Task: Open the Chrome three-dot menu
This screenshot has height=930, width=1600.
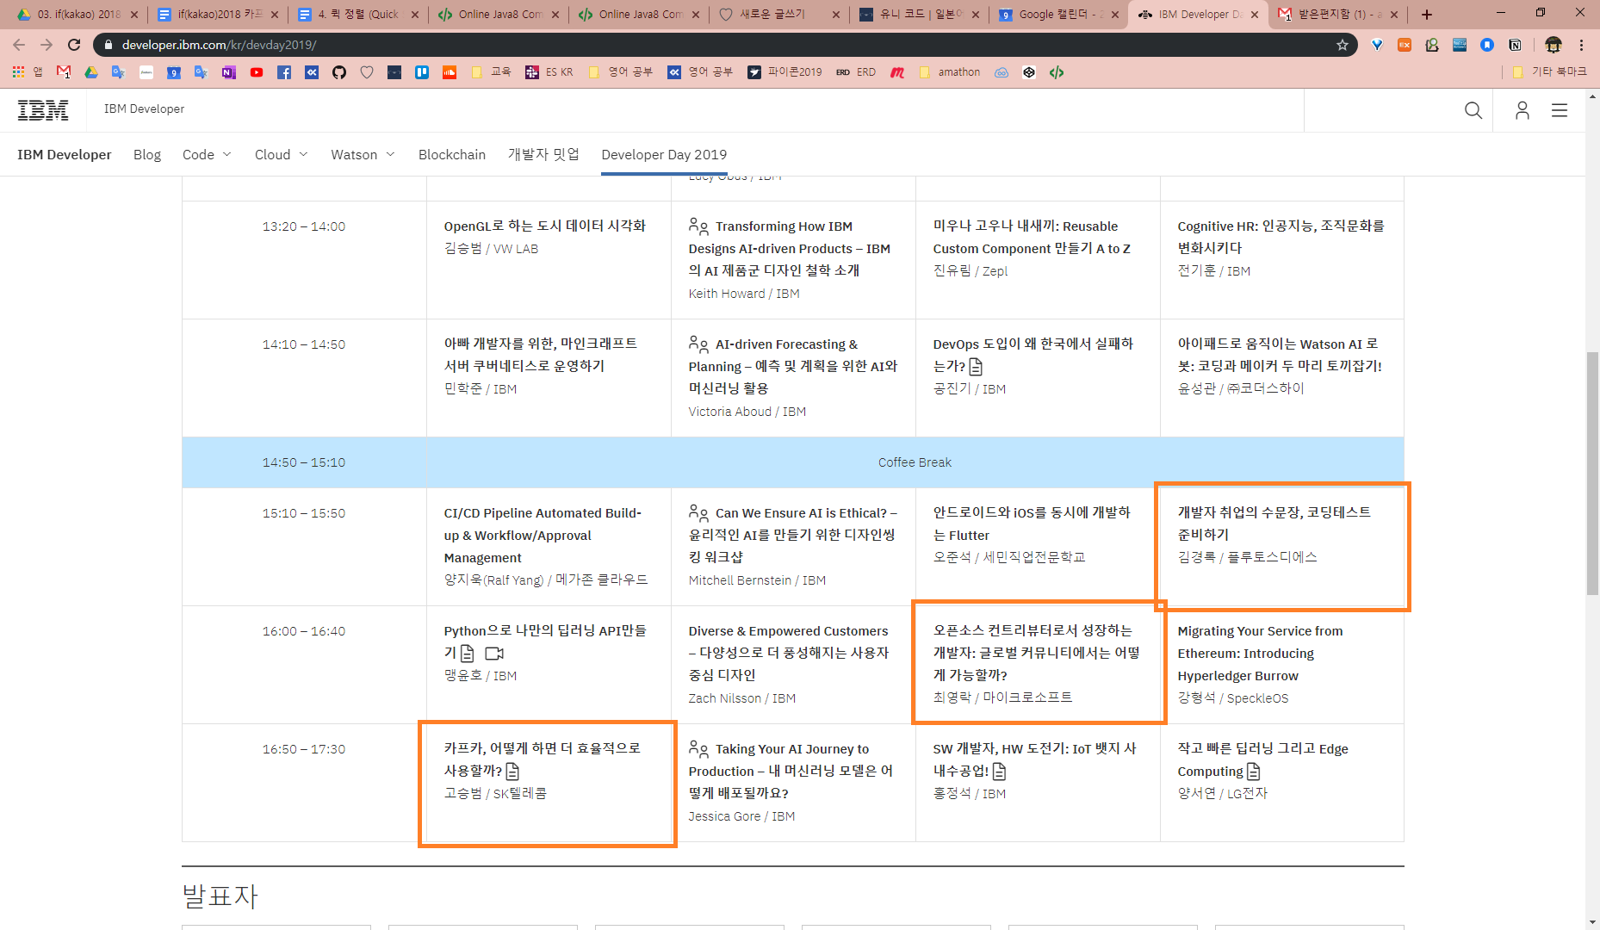Action: click(x=1582, y=45)
